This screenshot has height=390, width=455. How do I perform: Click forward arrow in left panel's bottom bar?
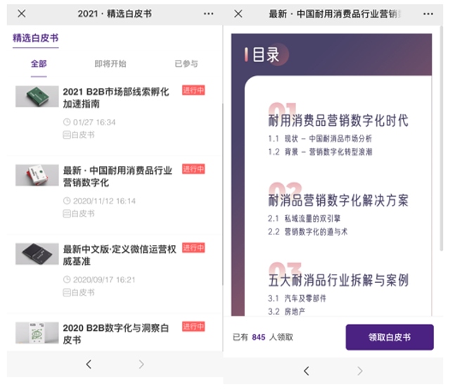(141, 364)
